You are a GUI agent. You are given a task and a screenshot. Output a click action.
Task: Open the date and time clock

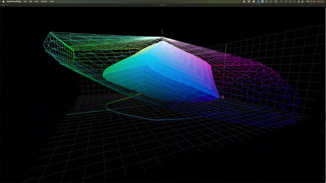point(315,2)
